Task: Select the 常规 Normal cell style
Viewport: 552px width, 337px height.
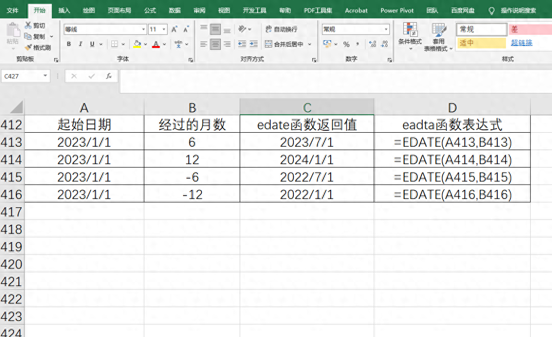Action: click(x=481, y=29)
